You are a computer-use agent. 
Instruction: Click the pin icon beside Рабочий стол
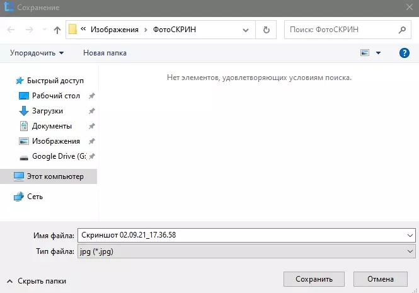91,96
